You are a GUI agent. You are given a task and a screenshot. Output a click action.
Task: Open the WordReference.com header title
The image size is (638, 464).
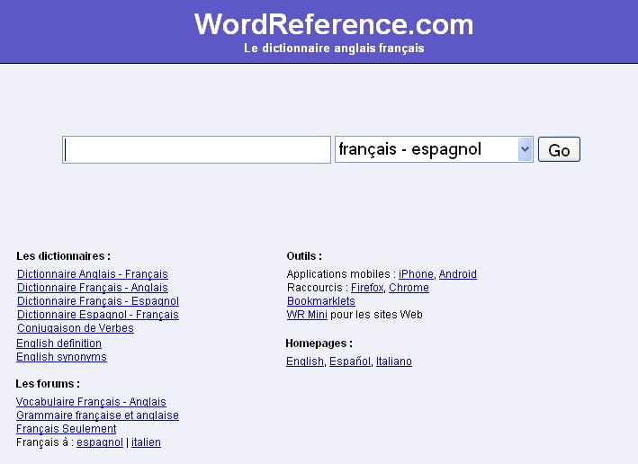334,24
